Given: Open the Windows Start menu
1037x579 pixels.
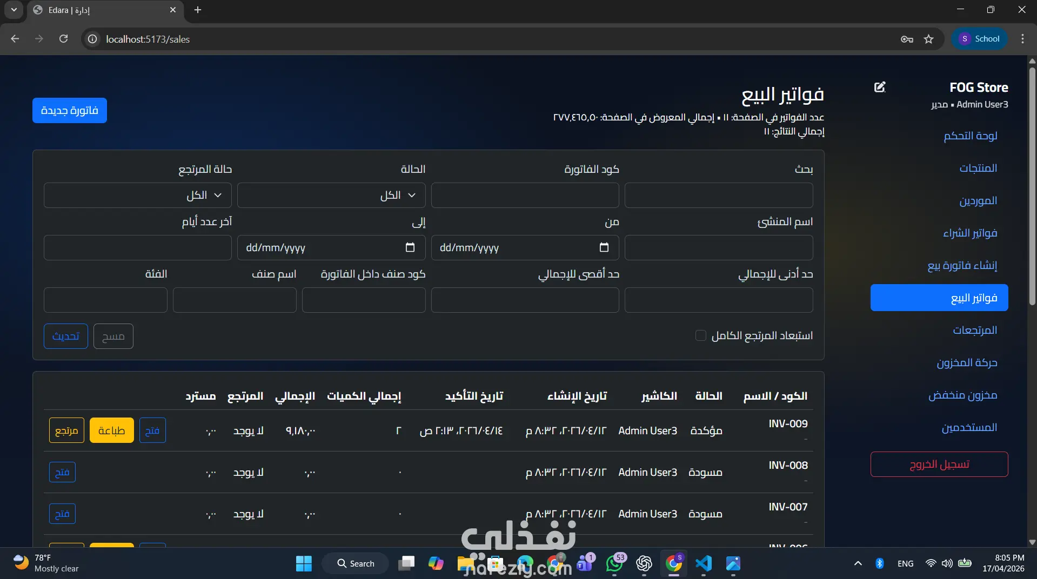Looking at the screenshot, I should tap(304, 563).
